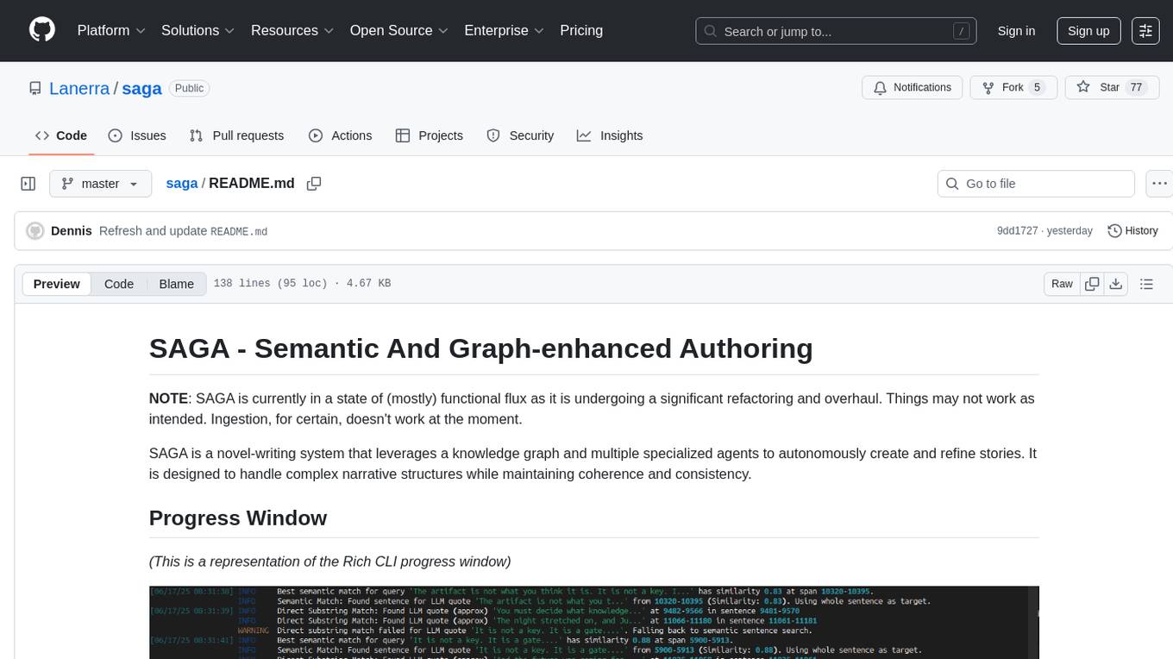Image resolution: width=1173 pixels, height=659 pixels.
Task: Open the GitHub homepage logo
Action: tap(42, 30)
